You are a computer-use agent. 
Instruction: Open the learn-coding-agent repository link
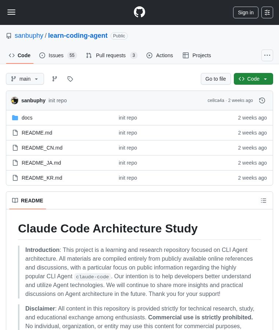[78, 36]
